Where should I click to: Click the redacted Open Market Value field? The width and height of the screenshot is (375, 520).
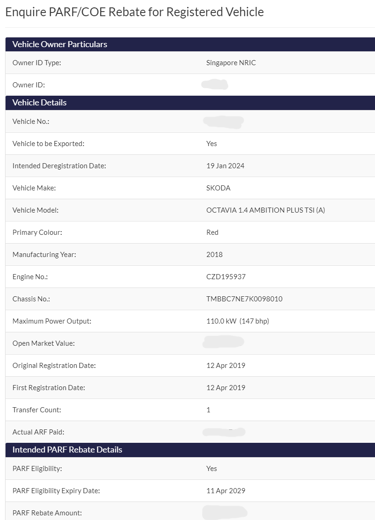(224, 342)
